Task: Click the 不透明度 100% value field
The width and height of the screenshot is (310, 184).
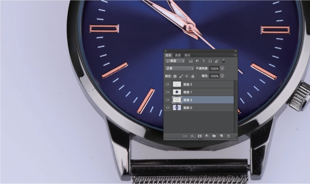Action: (215, 69)
